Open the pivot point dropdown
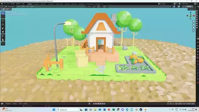 click(95, 6)
